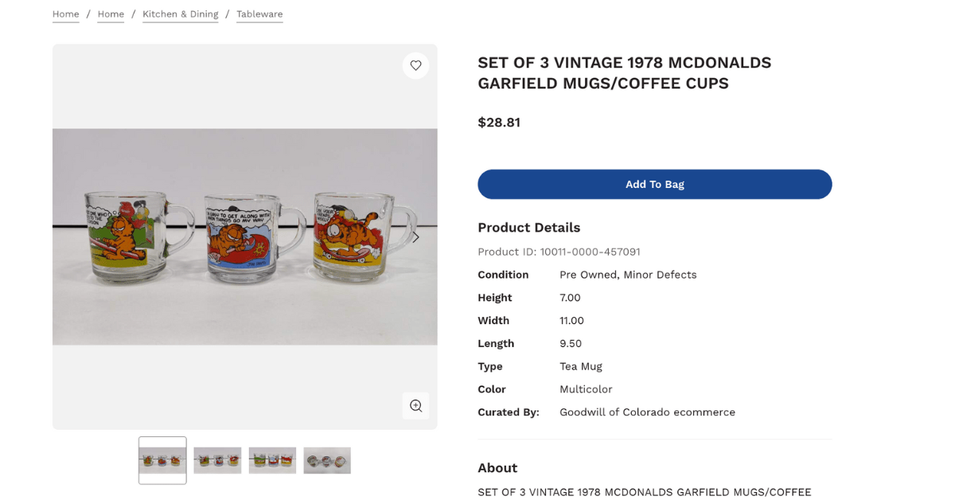955x500 pixels.
Task: Show next product photo with right arrow
Action: (415, 237)
